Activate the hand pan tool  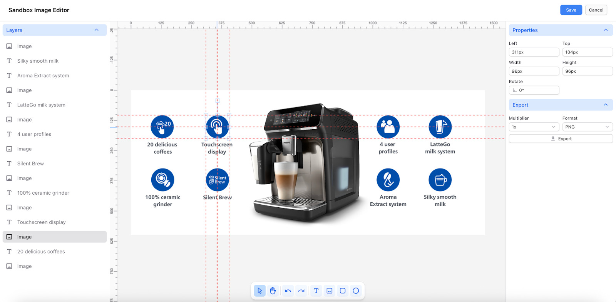coord(273,291)
